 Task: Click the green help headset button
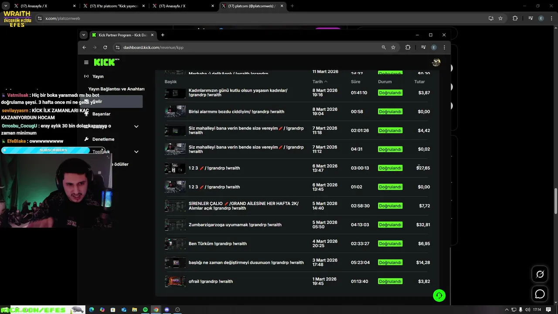[439, 296]
